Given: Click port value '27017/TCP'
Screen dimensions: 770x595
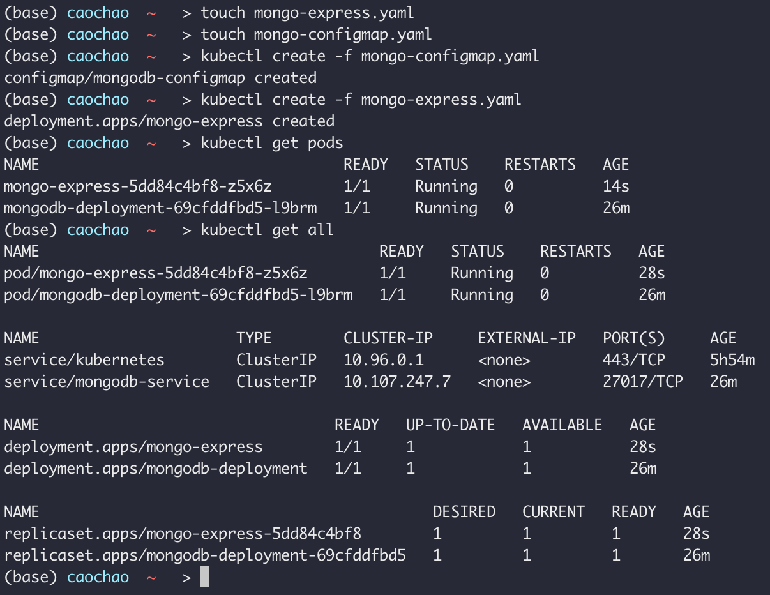Looking at the screenshot, I should click(643, 382).
